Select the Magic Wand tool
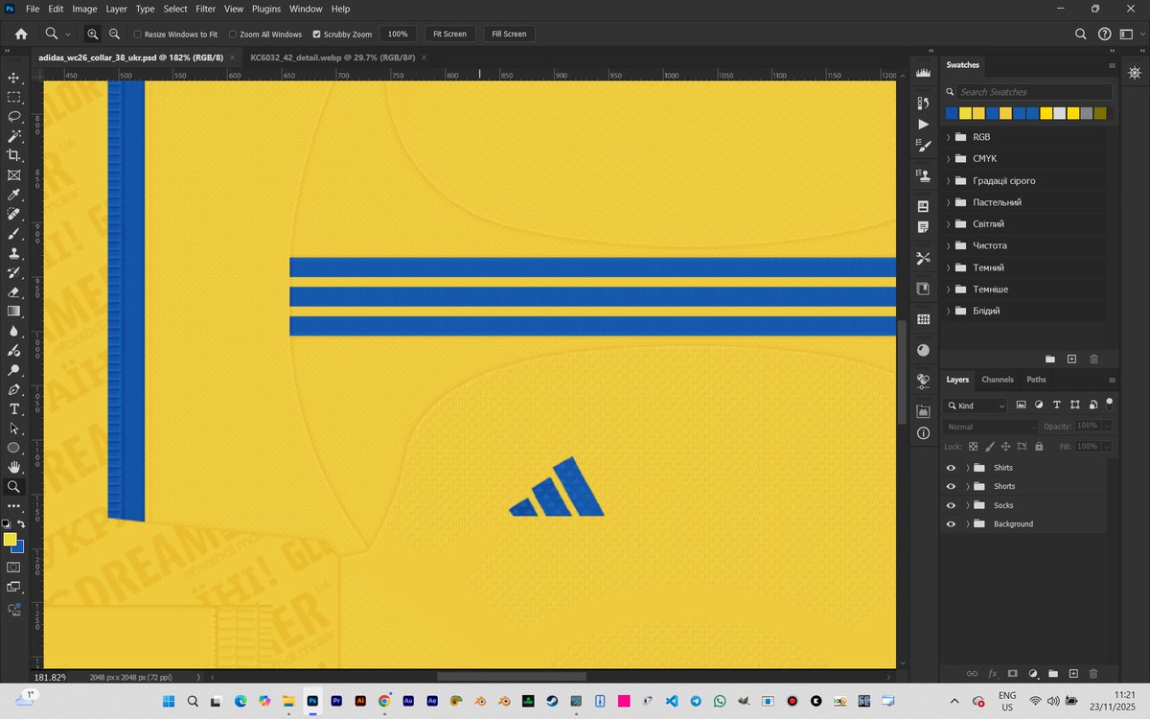The image size is (1150, 719). 13,136
